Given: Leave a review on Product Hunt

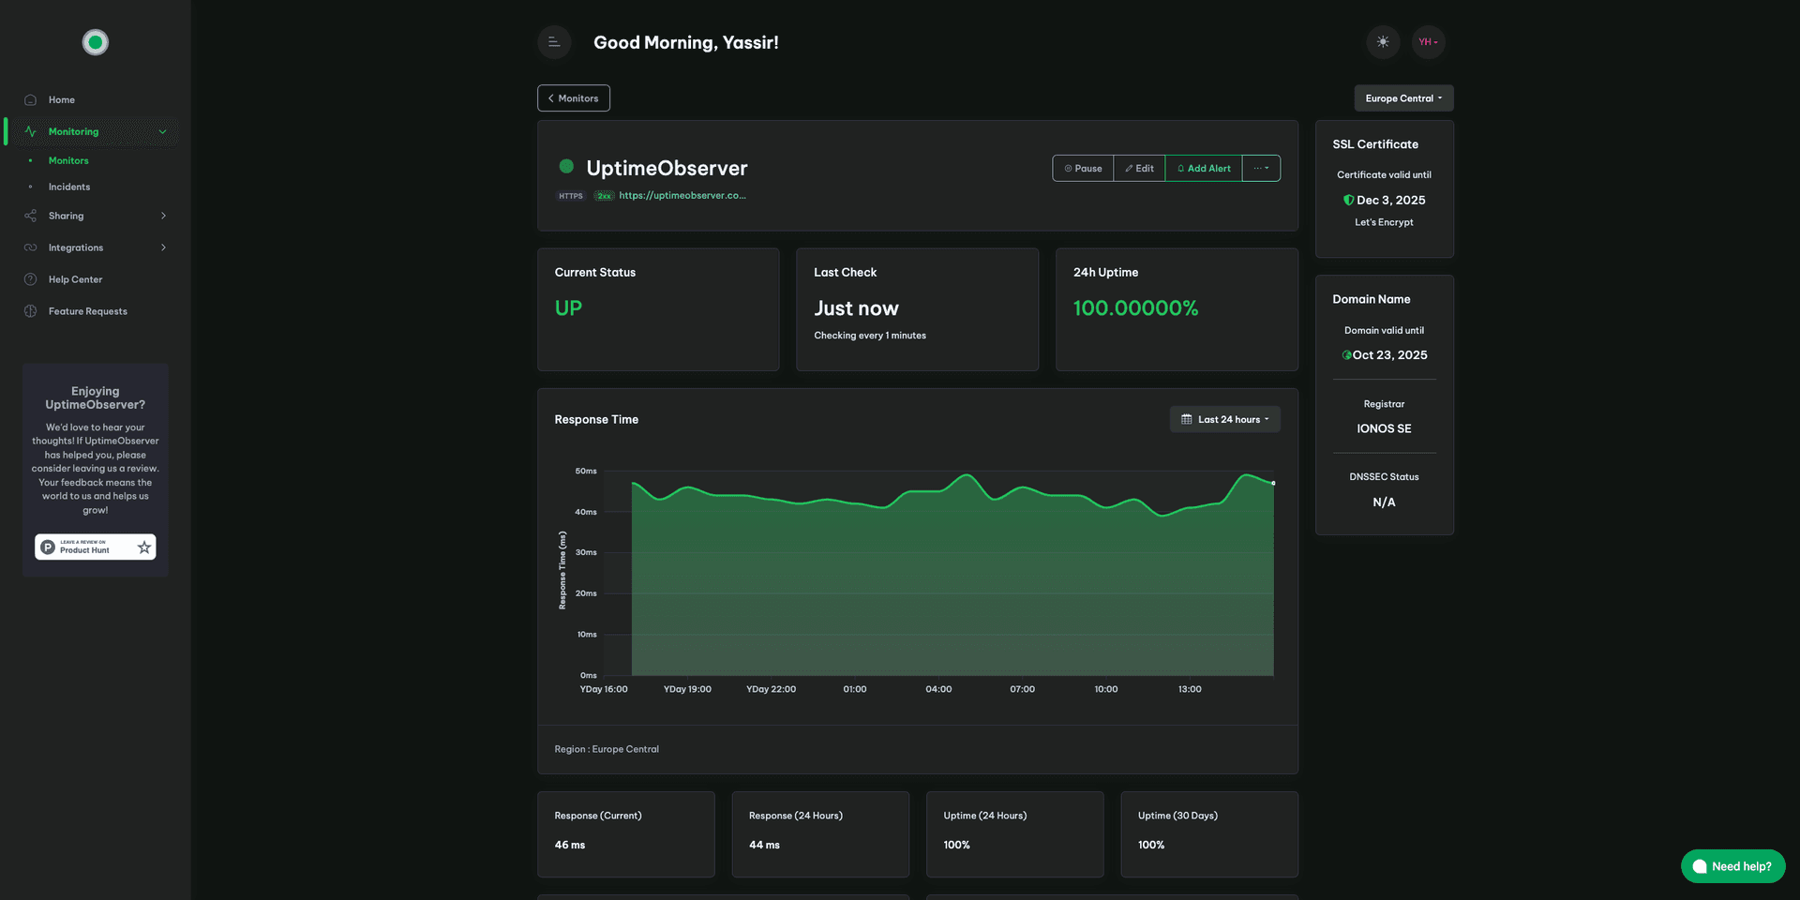Looking at the screenshot, I should (96, 547).
